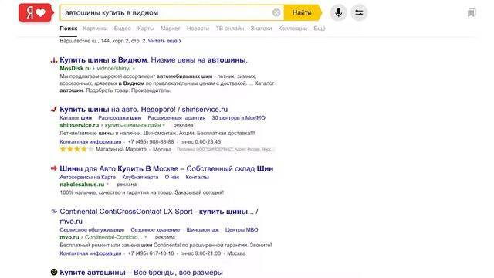Switch to Карты tab
This screenshot has width=494, height=278.
(146, 29)
